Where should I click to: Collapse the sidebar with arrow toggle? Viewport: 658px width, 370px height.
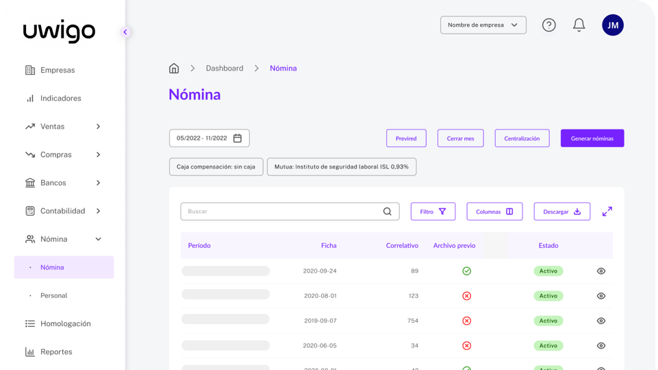pyautogui.click(x=125, y=32)
